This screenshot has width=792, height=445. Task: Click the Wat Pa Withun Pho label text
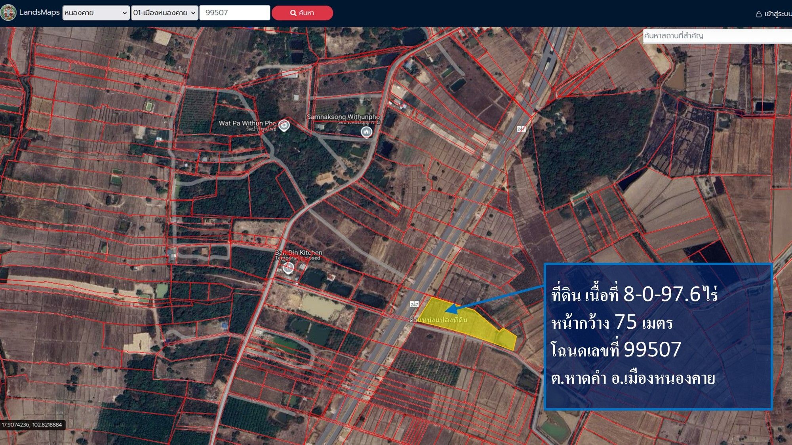click(x=247, y=123)
